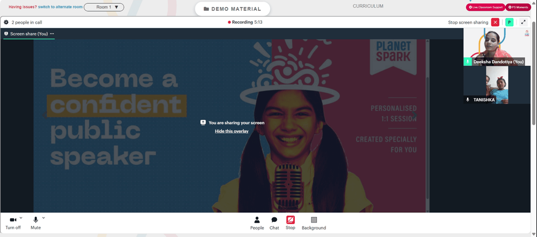Stop screen sharing from bottom toolbar
The height and width of the screenshot is (237, 537).
pos(291,223)
